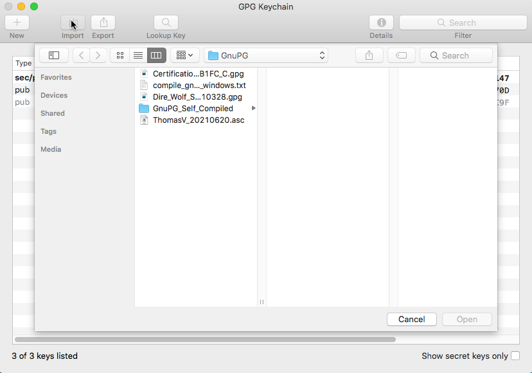The height and width of the screenshot is (373, 532).
Task: Click compile_gn..._windows.txt file icon
Action: click(x=144, y=86)
